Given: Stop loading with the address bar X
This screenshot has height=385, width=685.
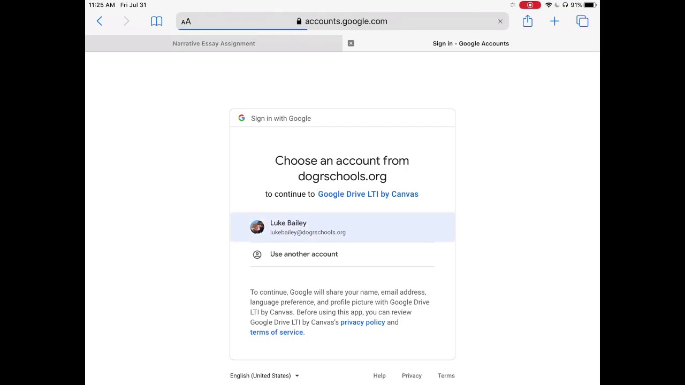Looking at the screenshot, I should coord(500,21).
